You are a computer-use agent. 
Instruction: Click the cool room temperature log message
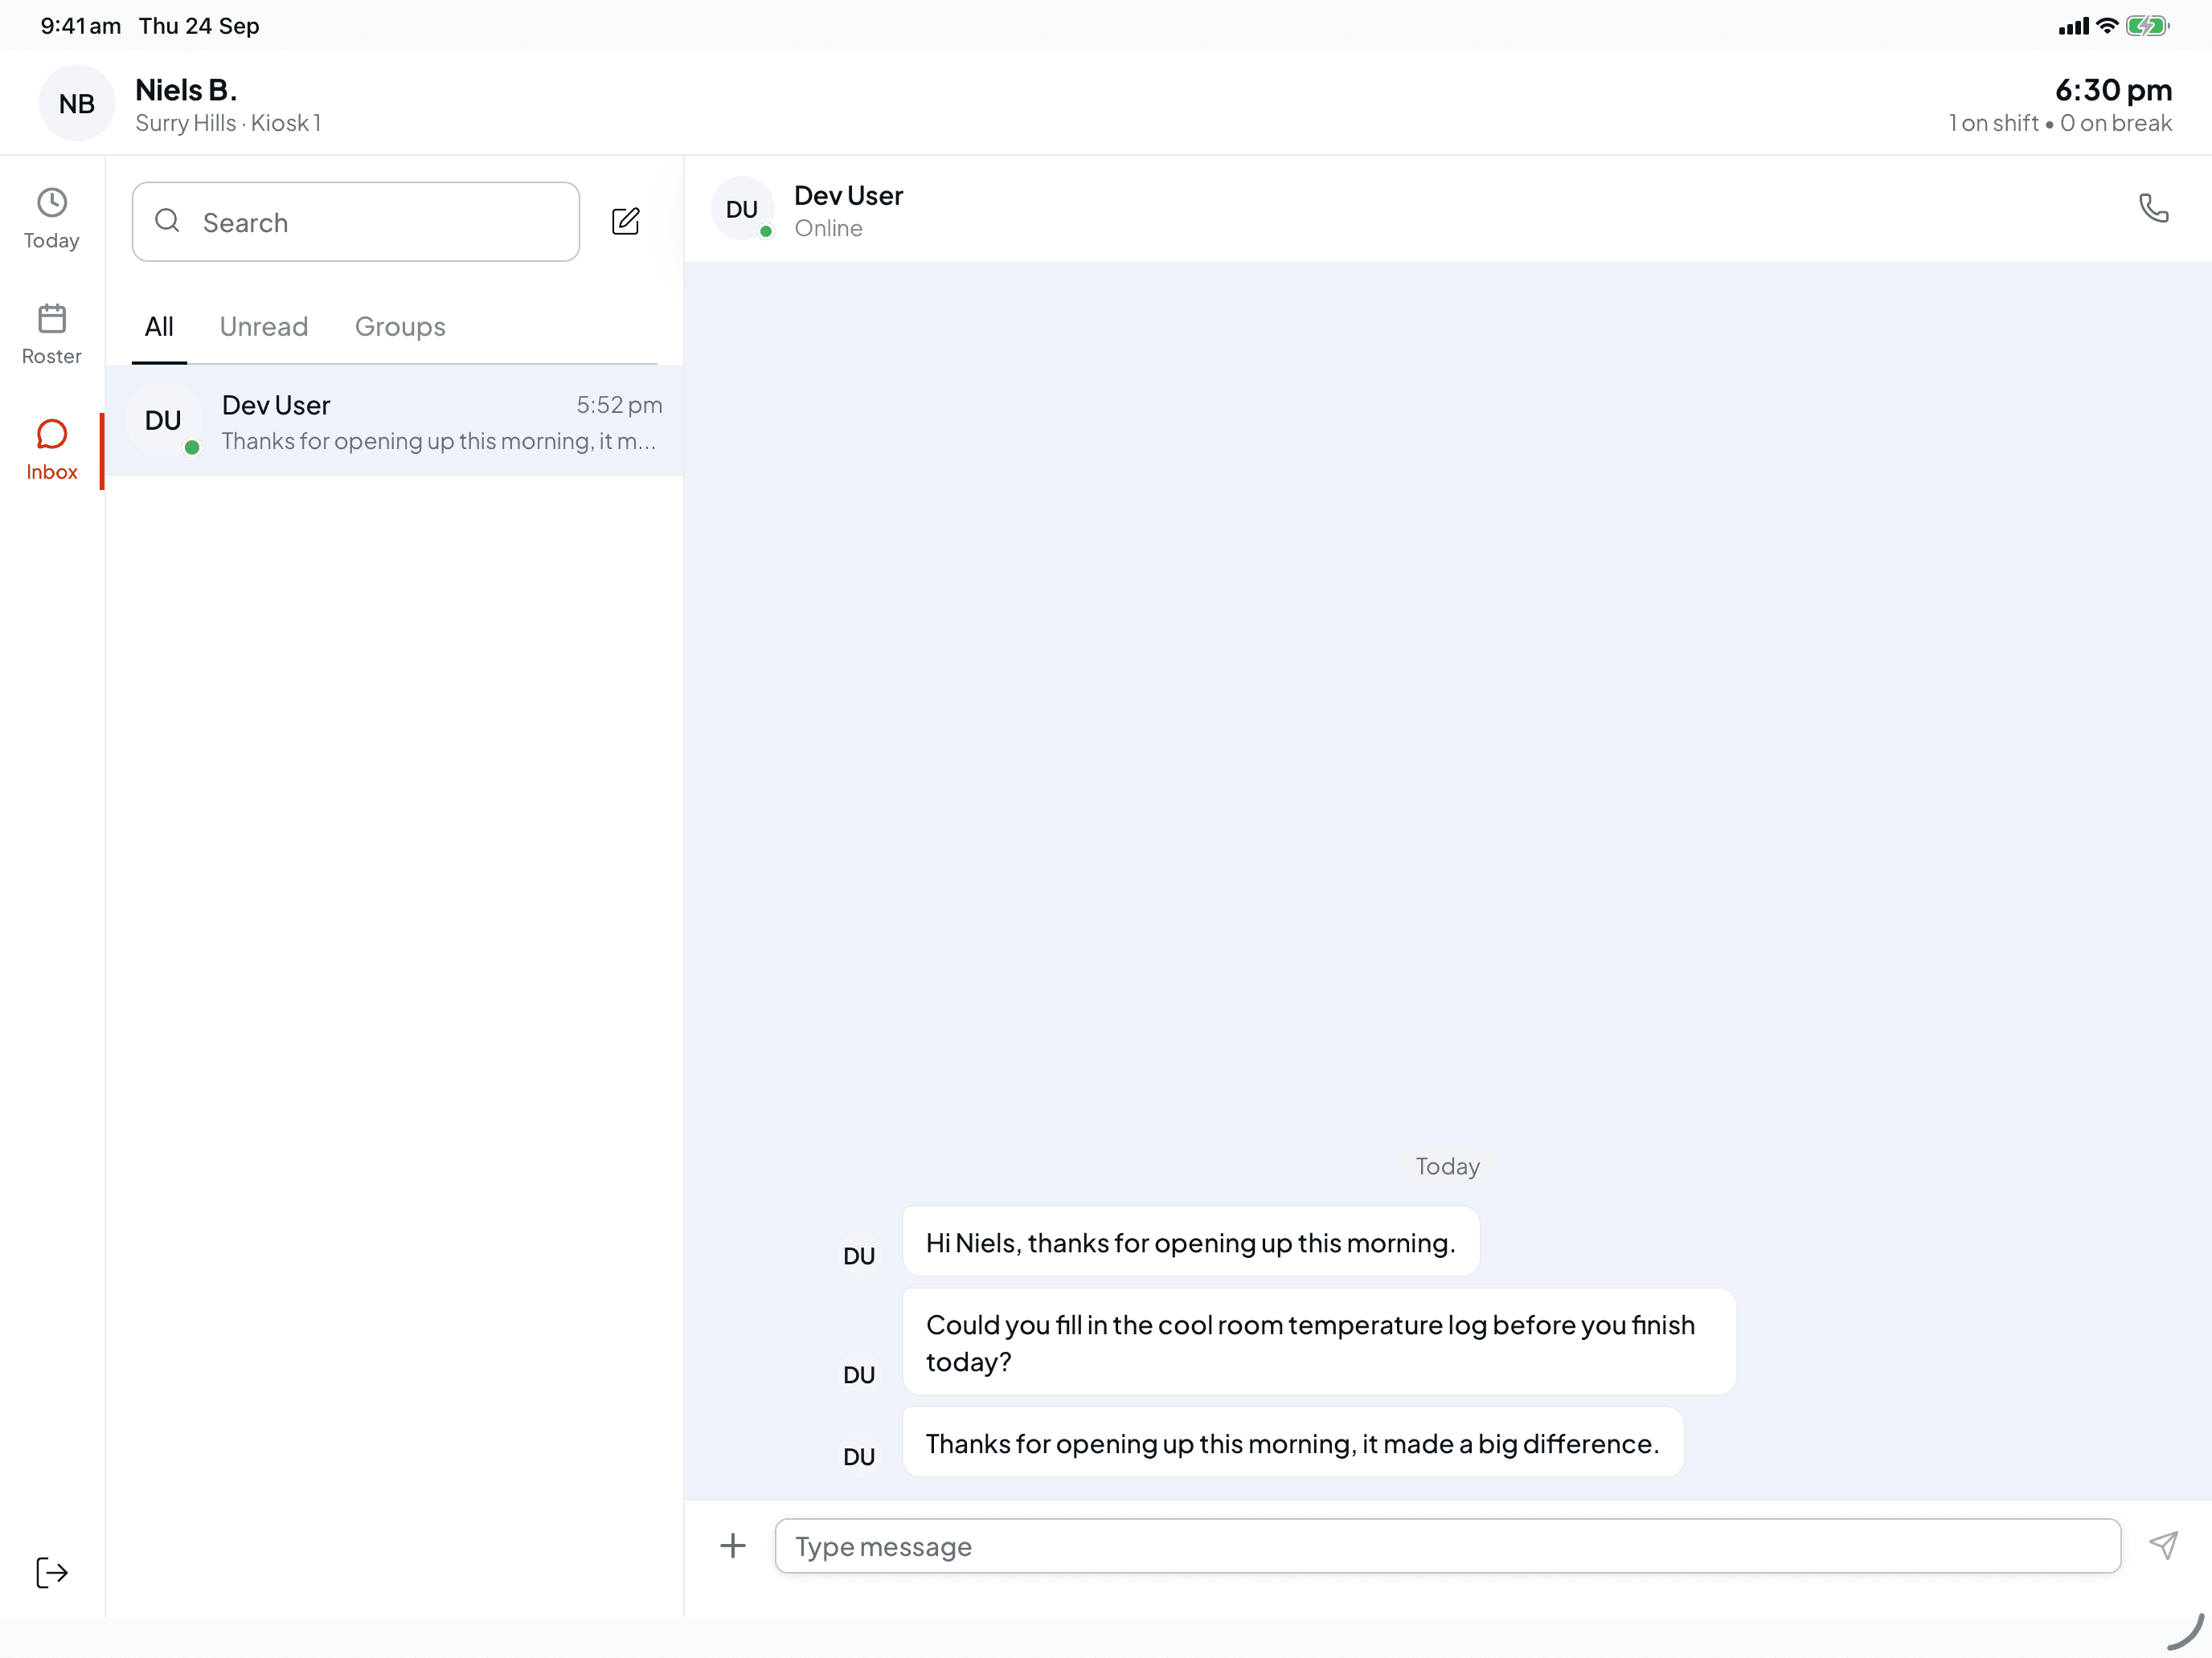(1319, 1342)
